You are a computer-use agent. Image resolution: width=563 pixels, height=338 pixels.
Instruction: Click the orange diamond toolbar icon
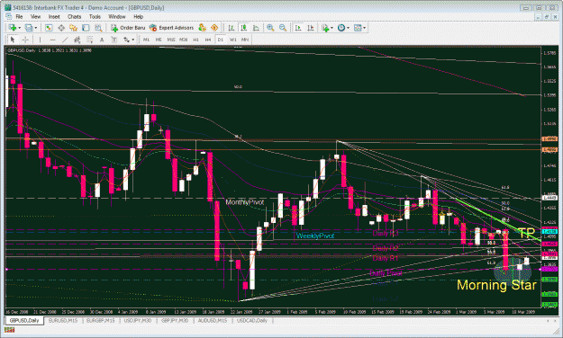(214, 28)
